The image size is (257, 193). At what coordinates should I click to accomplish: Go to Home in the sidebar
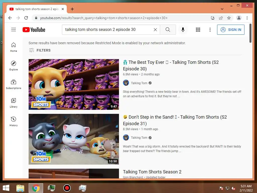point(14,47)
